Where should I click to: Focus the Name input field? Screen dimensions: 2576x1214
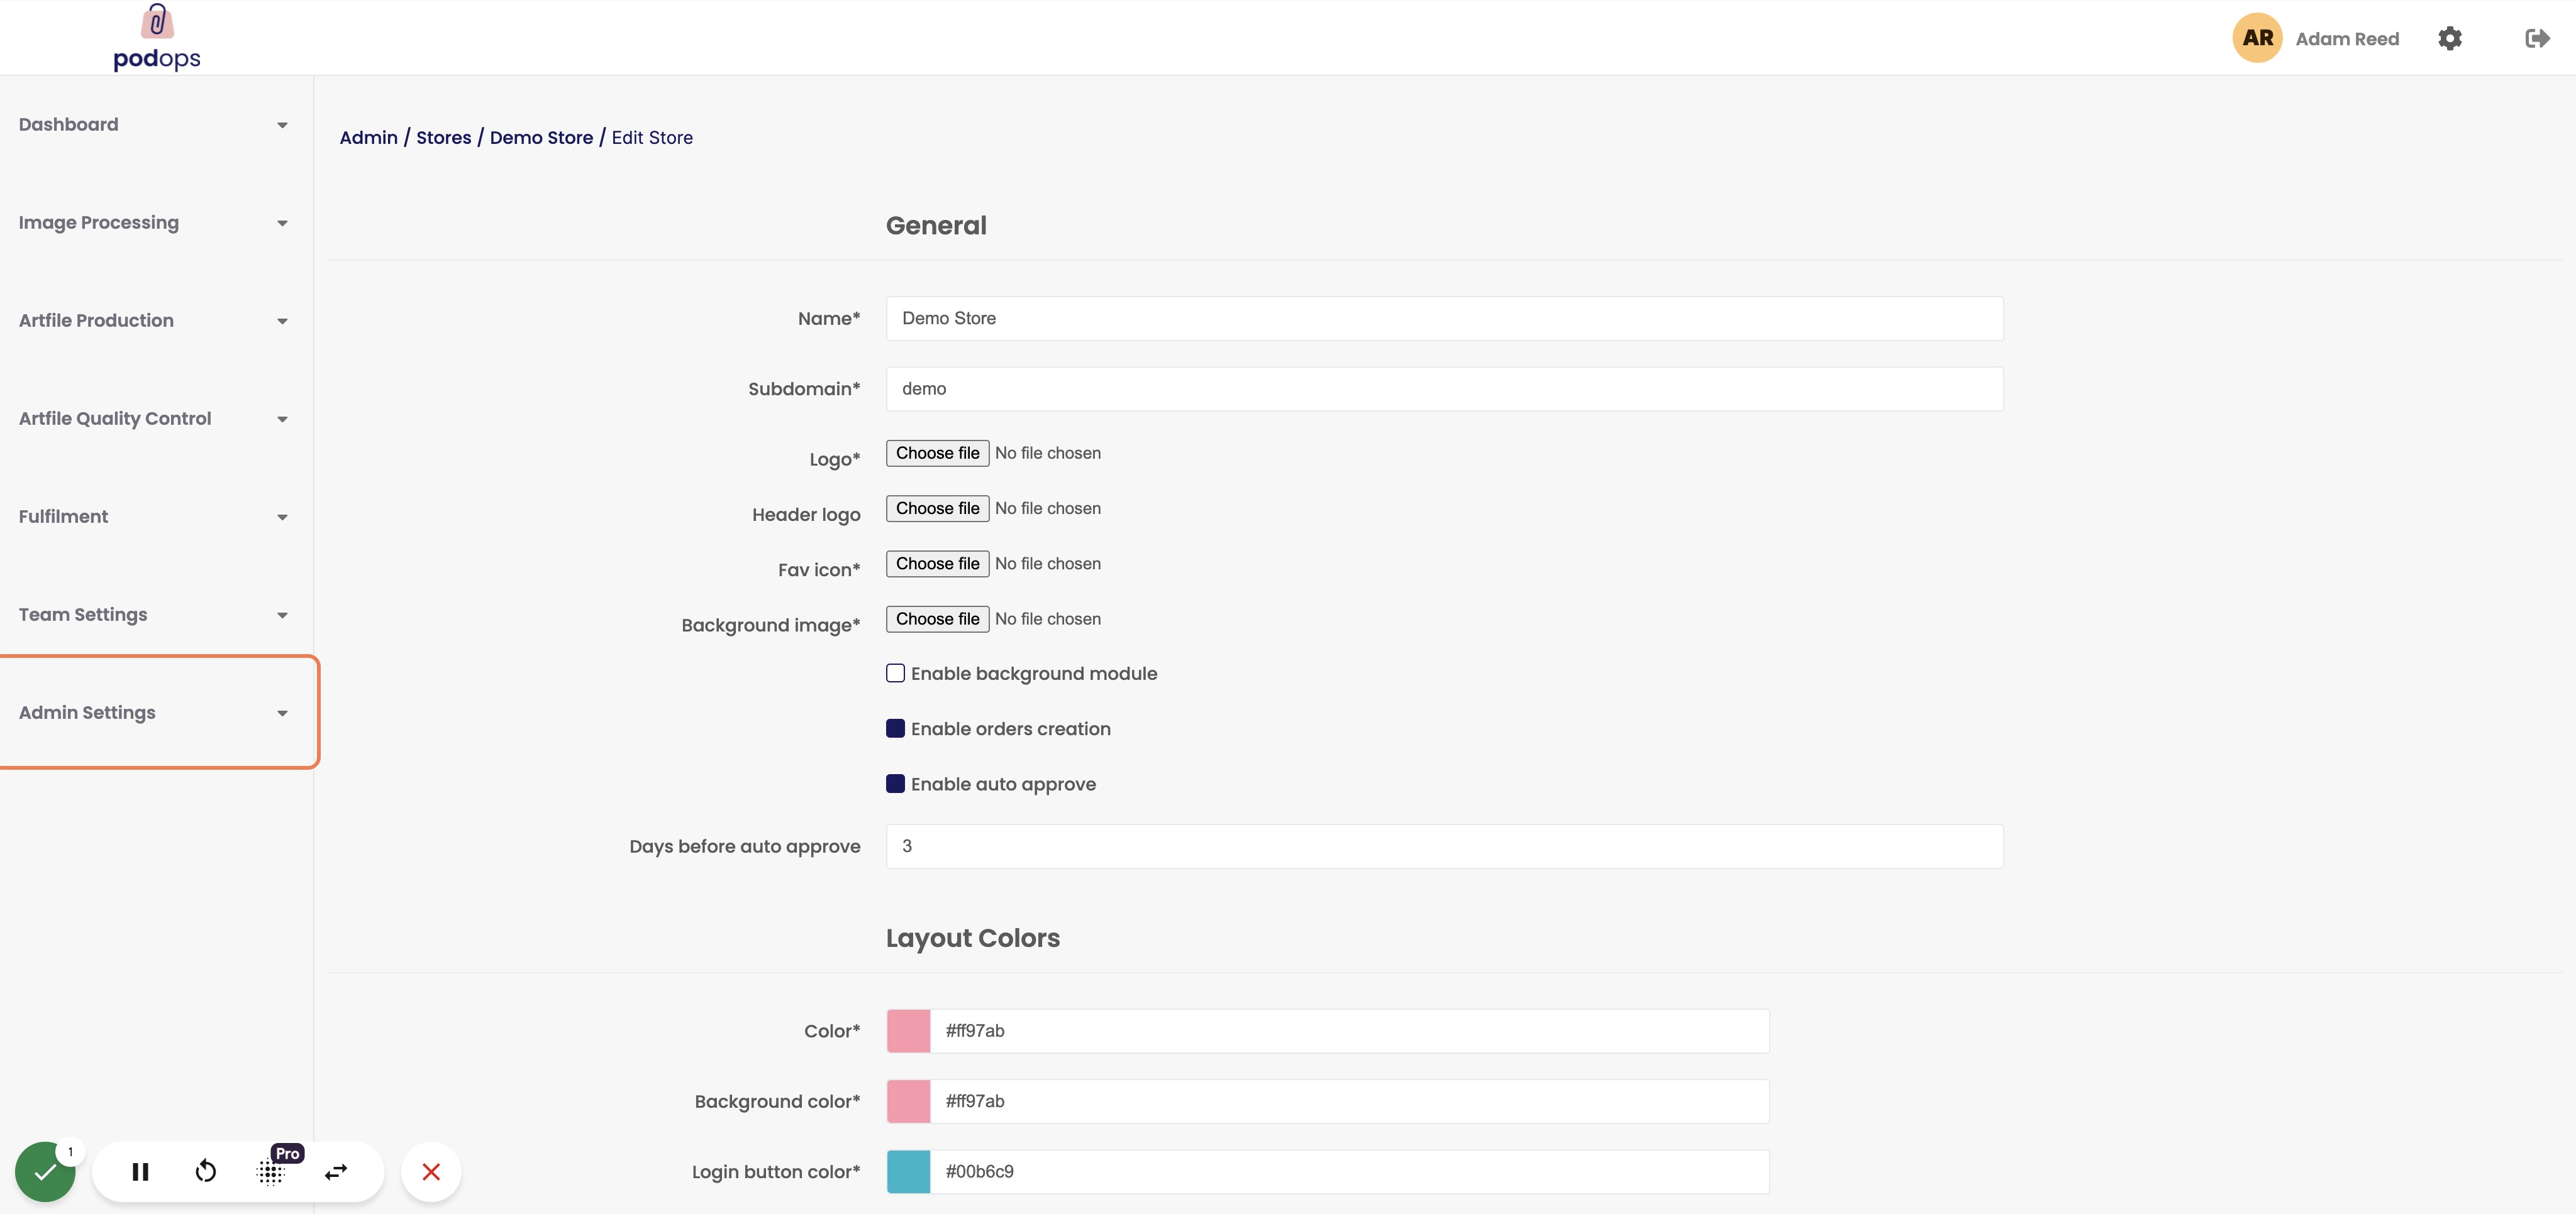(1444, 319)
